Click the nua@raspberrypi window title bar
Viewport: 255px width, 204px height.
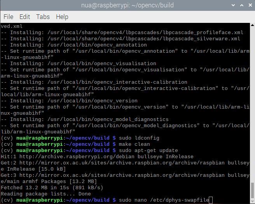(x=127, y=5)
